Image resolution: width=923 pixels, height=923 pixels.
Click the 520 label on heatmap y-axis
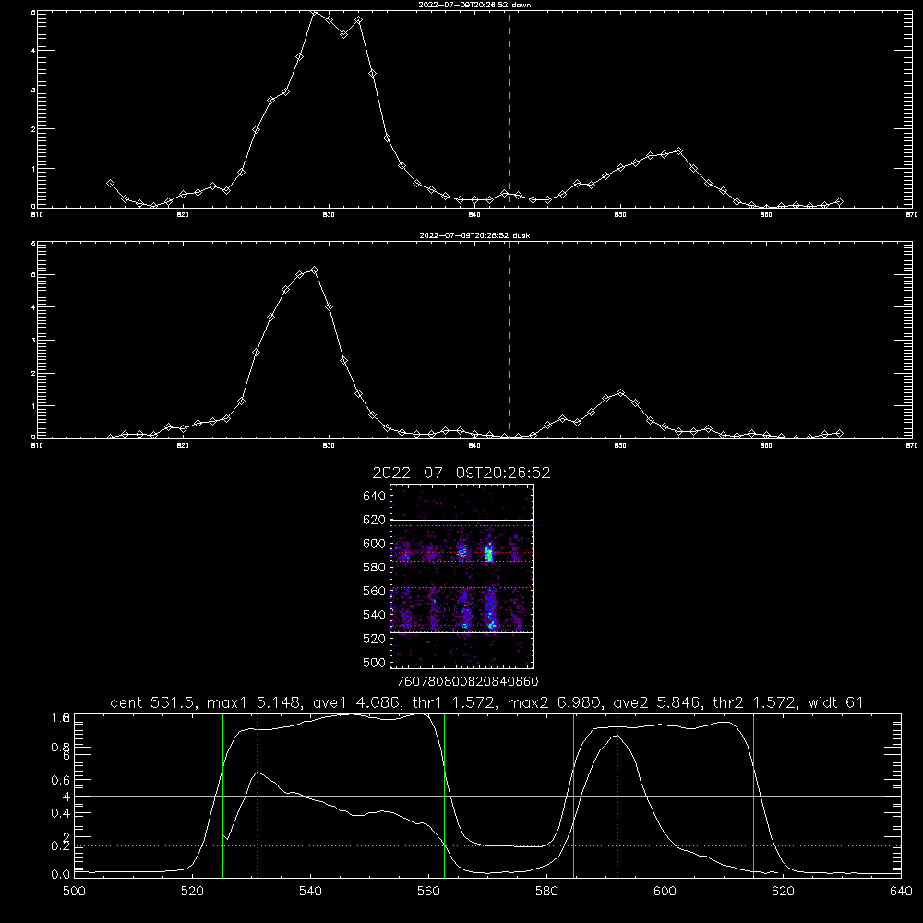pos(374,639)
